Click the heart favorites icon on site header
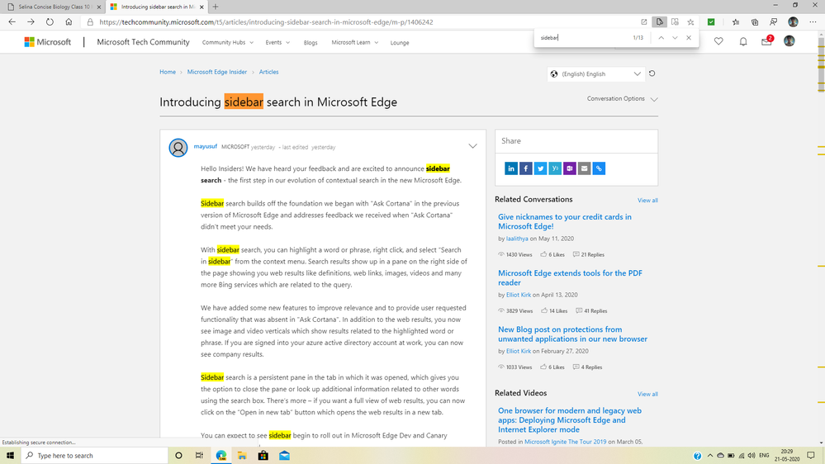This screenshot has width=825, height=464. [718, 41]
